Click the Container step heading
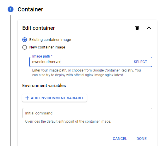Image resolution: width=162 pixels, height=146 pixels. tap(30, 9)
